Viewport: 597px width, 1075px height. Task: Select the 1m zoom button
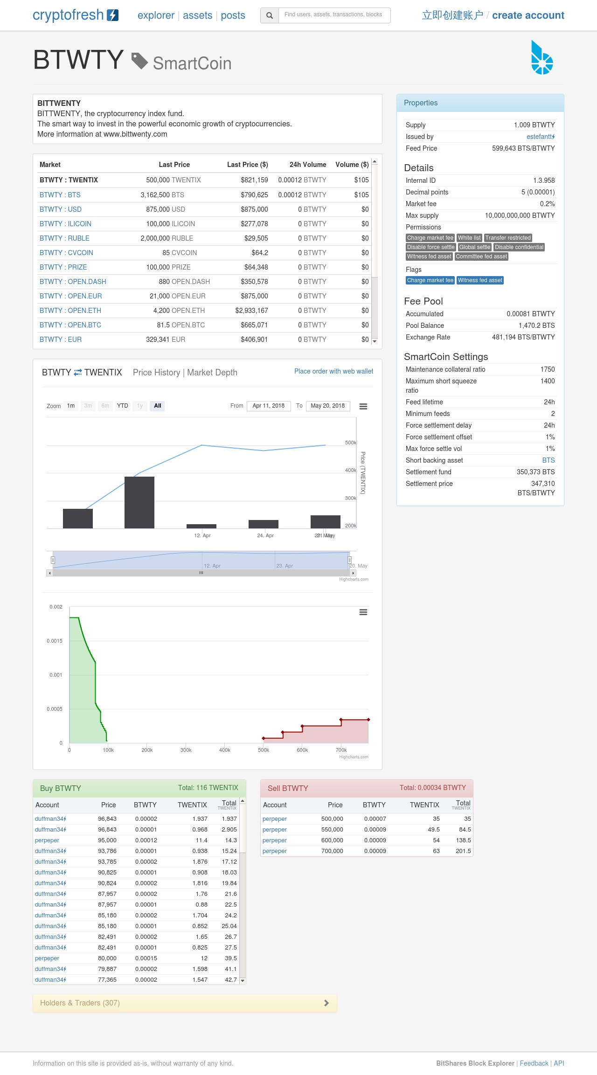71,406
